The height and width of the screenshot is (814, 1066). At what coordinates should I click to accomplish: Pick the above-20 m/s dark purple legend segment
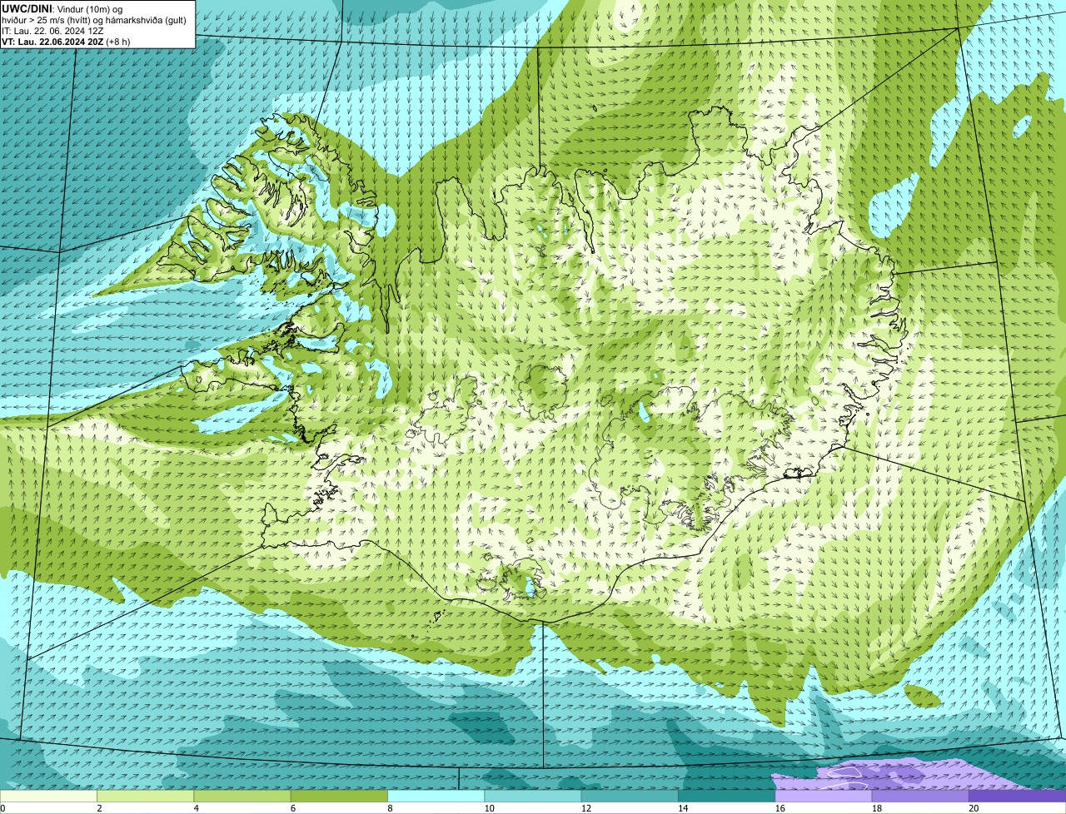click(x=1017, y=797)
